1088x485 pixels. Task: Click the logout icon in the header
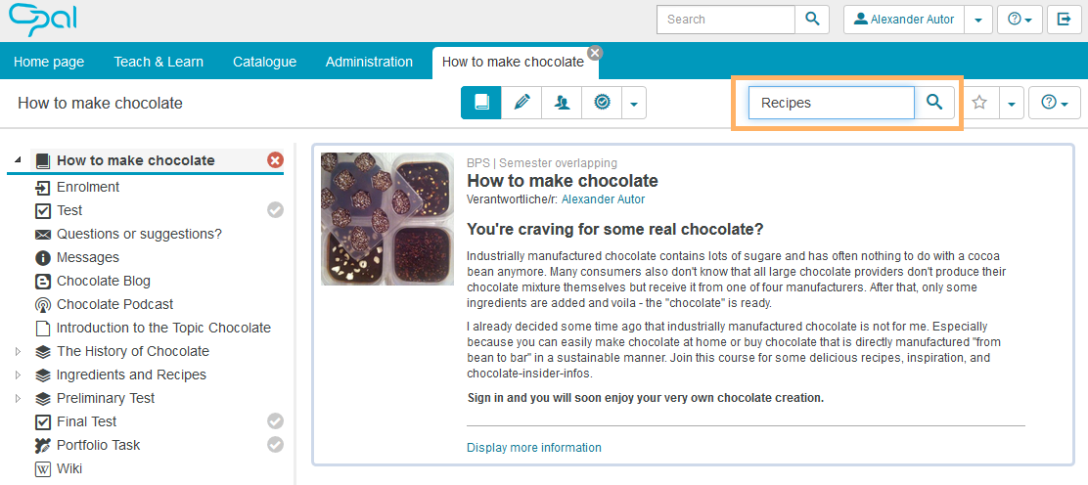[x=1064, y=20]
